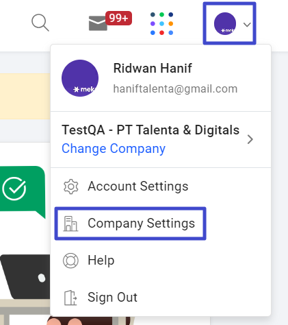Click the Change Company link
288x325 pixels.
(114, 149)
